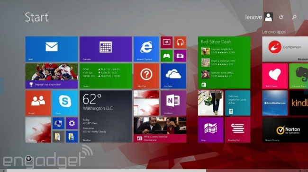Open the Camera tile
Screen dimensions: 308x172
[180, 56]
